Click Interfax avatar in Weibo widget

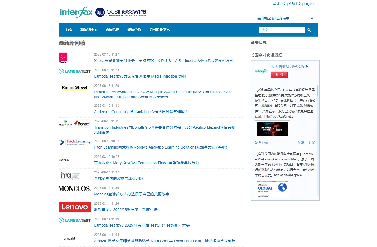coord(262,71)
